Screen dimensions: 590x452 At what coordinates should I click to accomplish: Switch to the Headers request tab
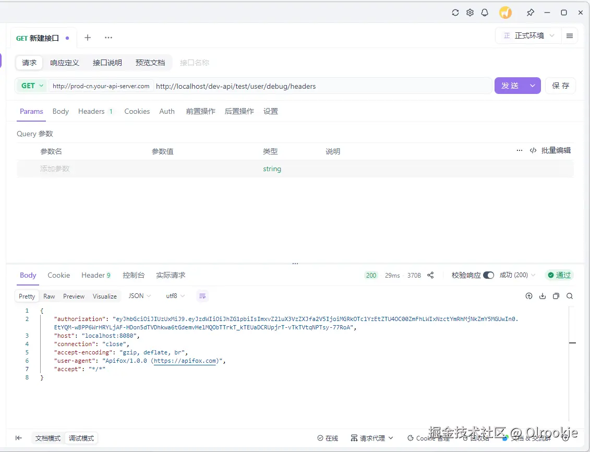pos(92,111)
